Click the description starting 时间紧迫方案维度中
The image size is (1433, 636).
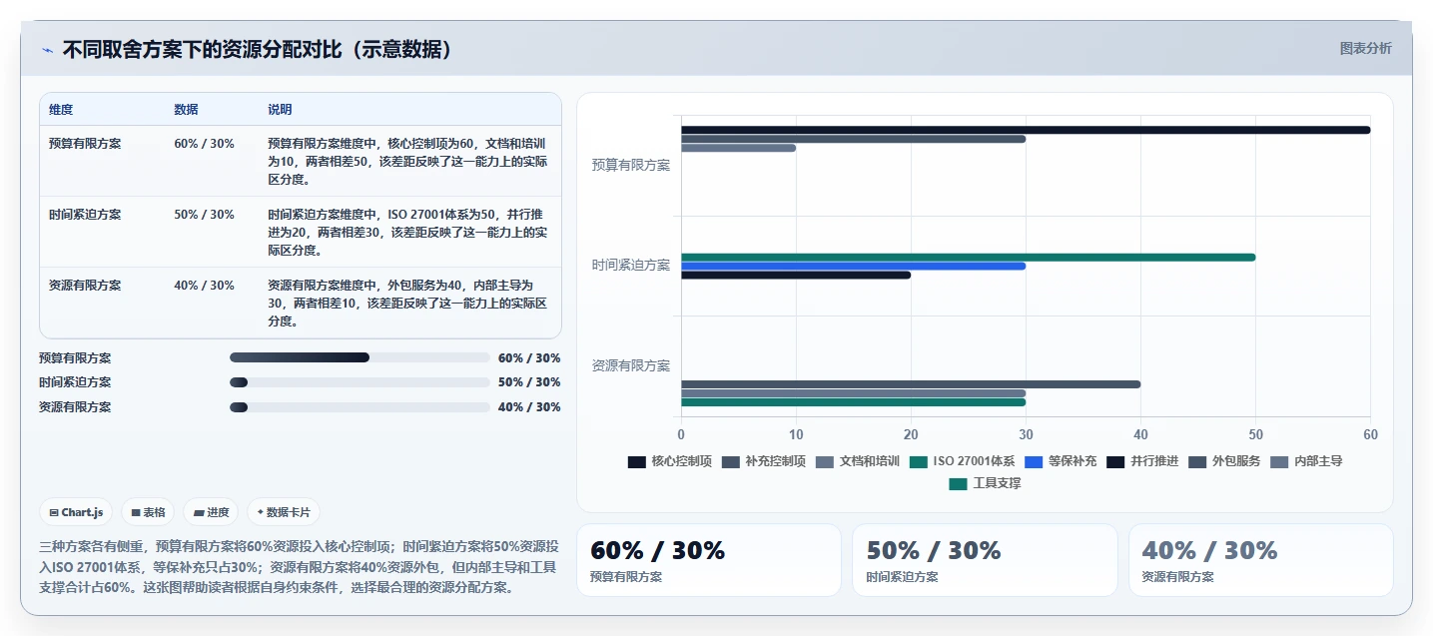pyautogui.click(x=407, y=233)
